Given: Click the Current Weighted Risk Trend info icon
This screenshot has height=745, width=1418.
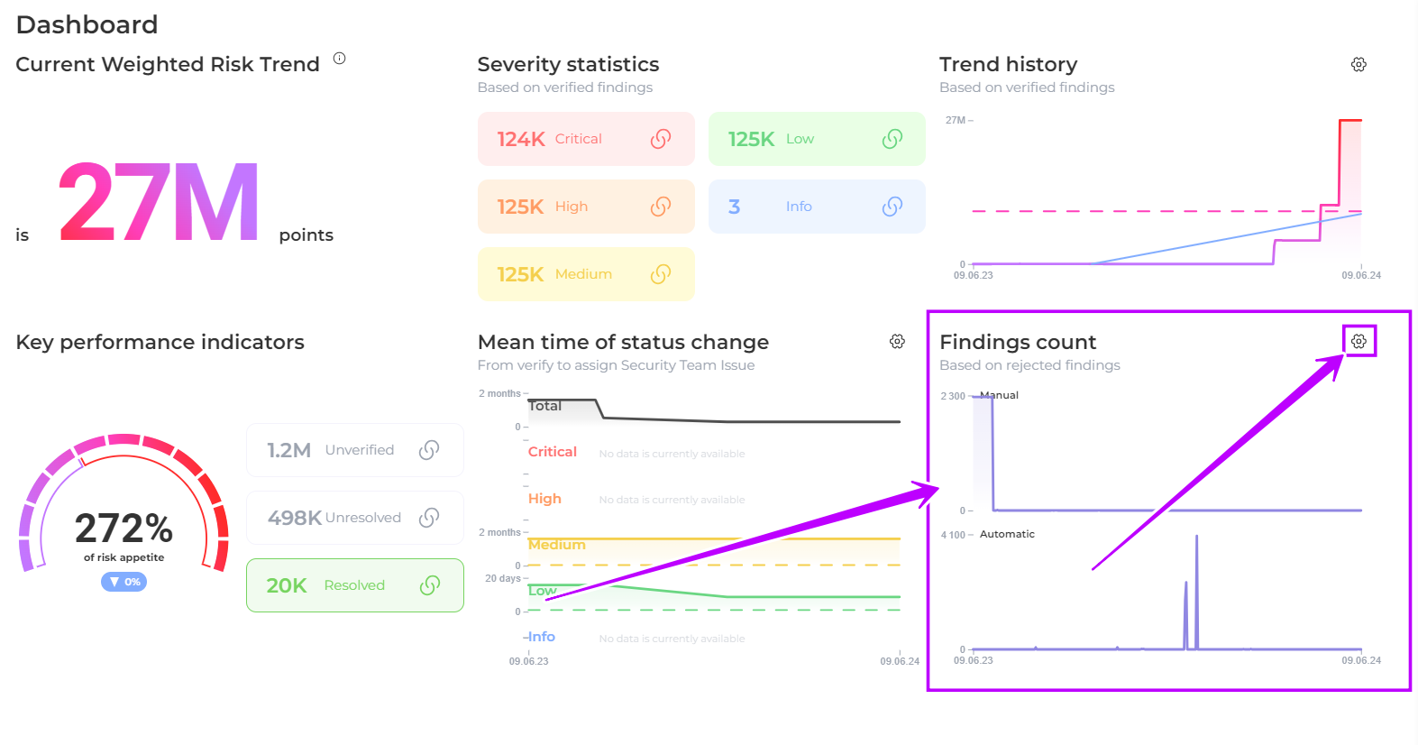Looking at the screenshot, I should pyautogui.click(x=339, y=59).
